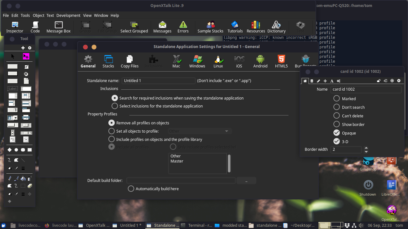Choose the Label field control in Tools palette

point(13,89)
